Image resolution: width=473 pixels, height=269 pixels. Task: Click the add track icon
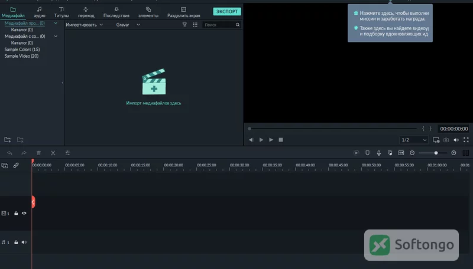pos(5,165)
